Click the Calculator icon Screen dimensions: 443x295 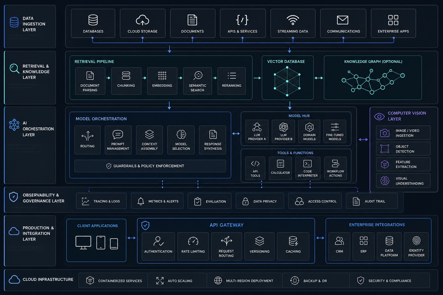tap(280, 164)
